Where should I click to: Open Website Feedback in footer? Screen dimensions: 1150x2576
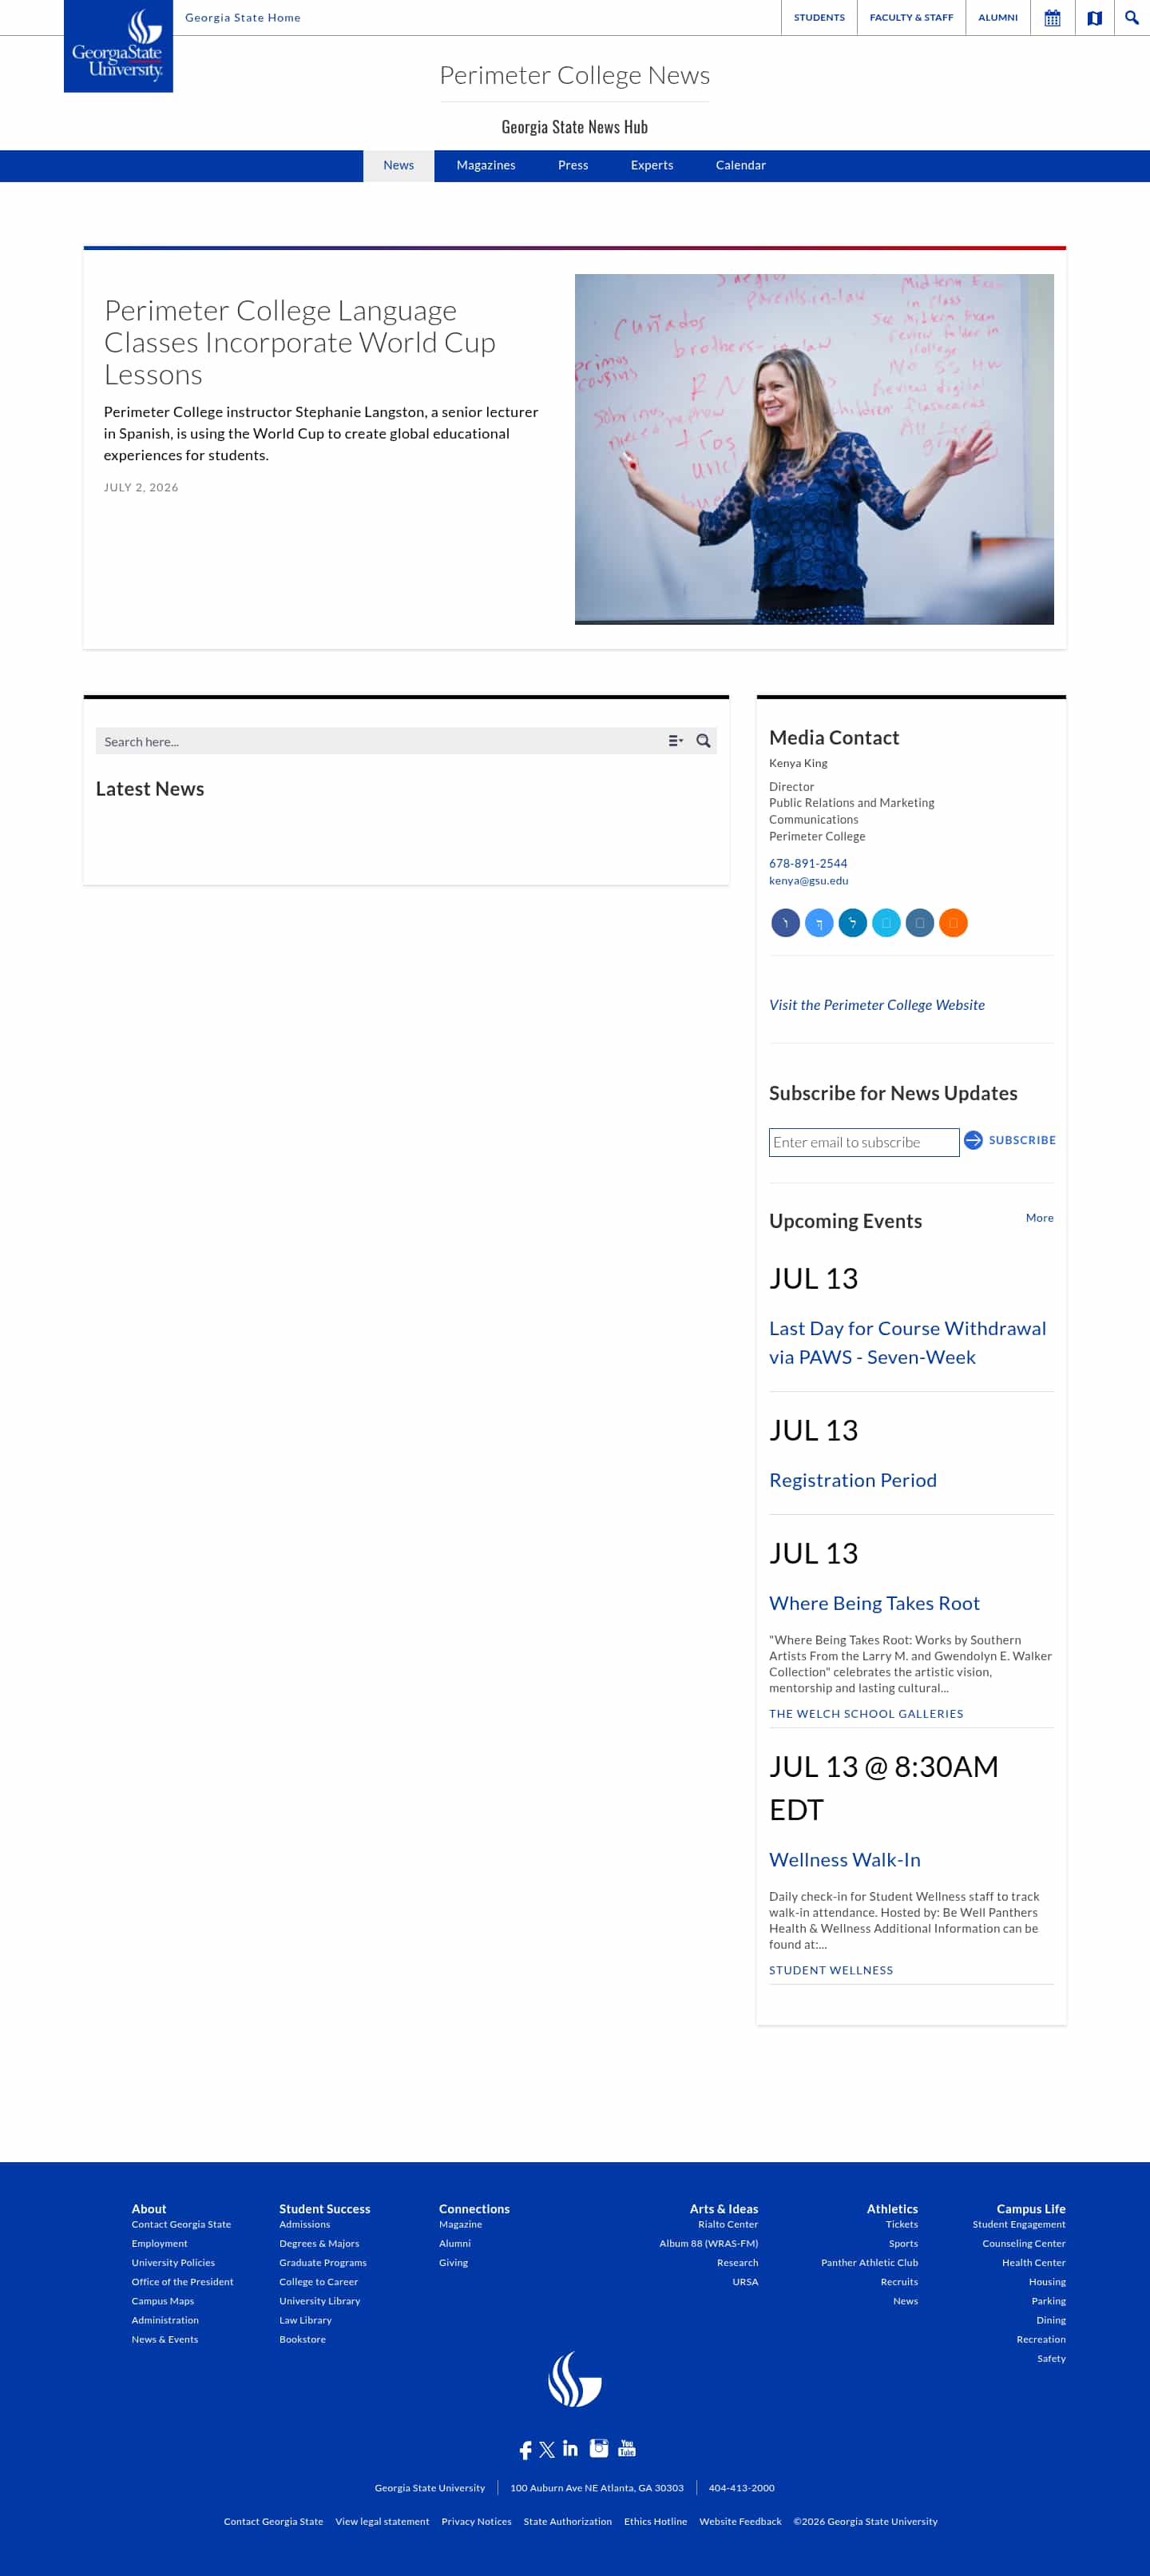(740, 2521)
